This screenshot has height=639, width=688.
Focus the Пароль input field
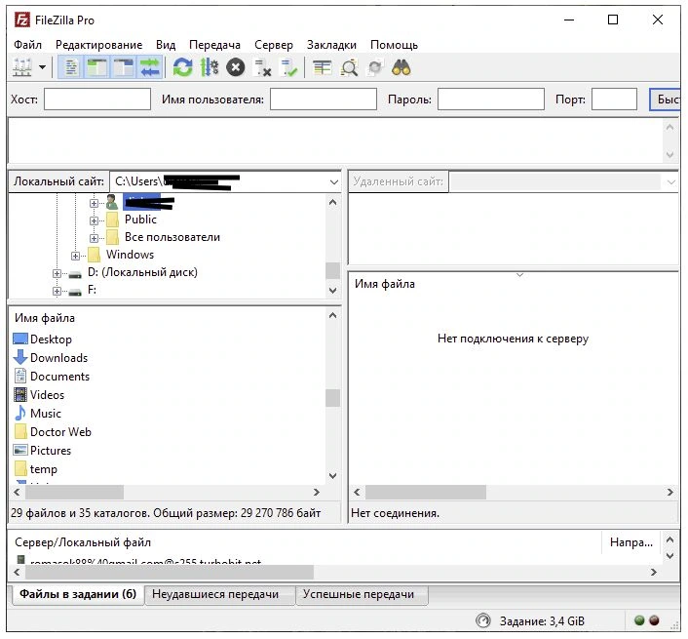click(491, 100)
